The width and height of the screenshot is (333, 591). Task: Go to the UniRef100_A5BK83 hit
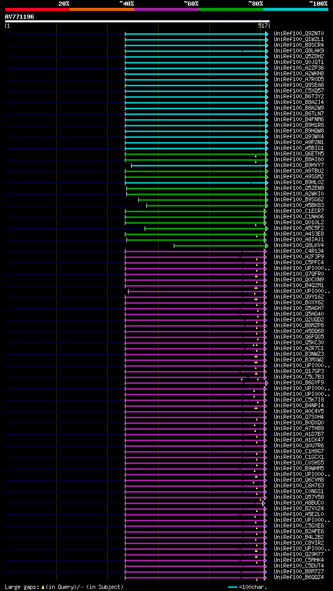[x=299, y=205]
